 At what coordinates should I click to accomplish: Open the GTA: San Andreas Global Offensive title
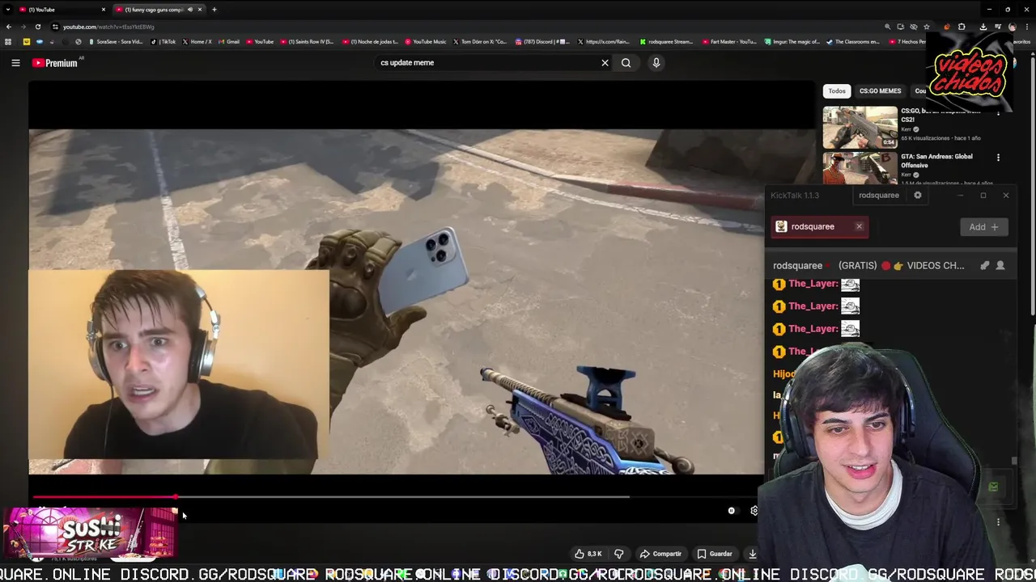pos(936,160)
